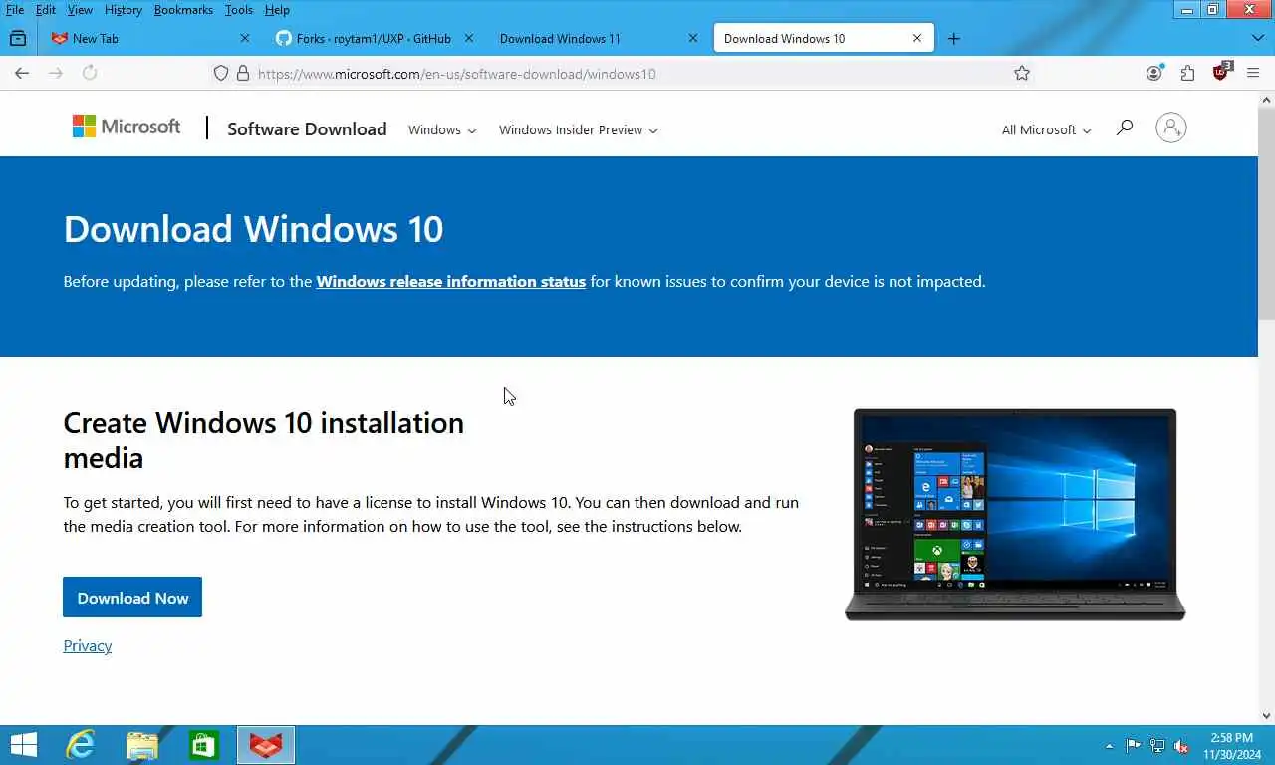
Task: Click Create Windows 10 installation media heading
Action: 263,439
